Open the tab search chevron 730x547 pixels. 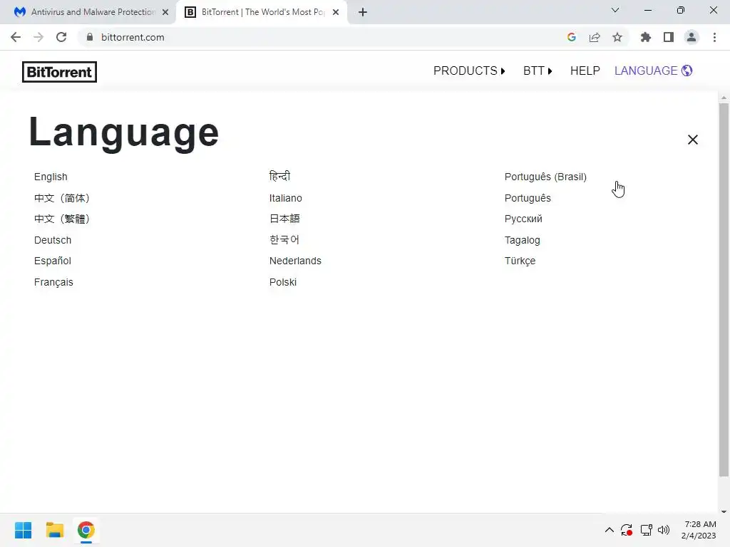click(x=615, y=10)
